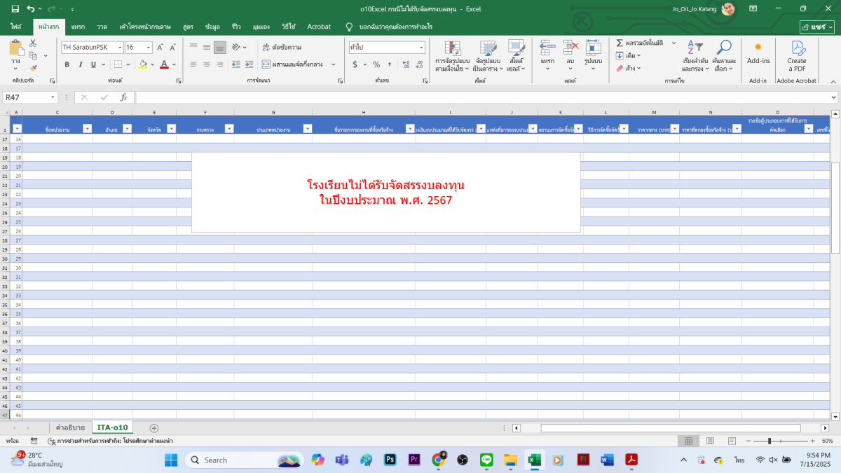Click the percent style icon
The width and height of the screenshot is (841, 473).
point(376,64)
